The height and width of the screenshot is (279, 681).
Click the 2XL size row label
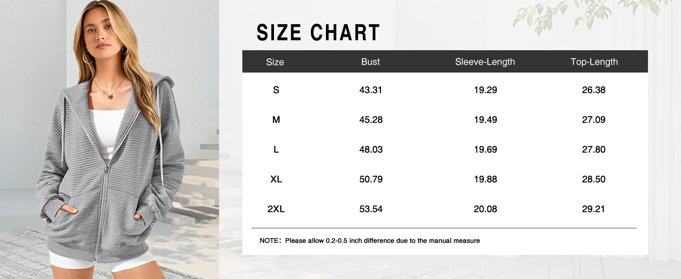click(276, 209)
